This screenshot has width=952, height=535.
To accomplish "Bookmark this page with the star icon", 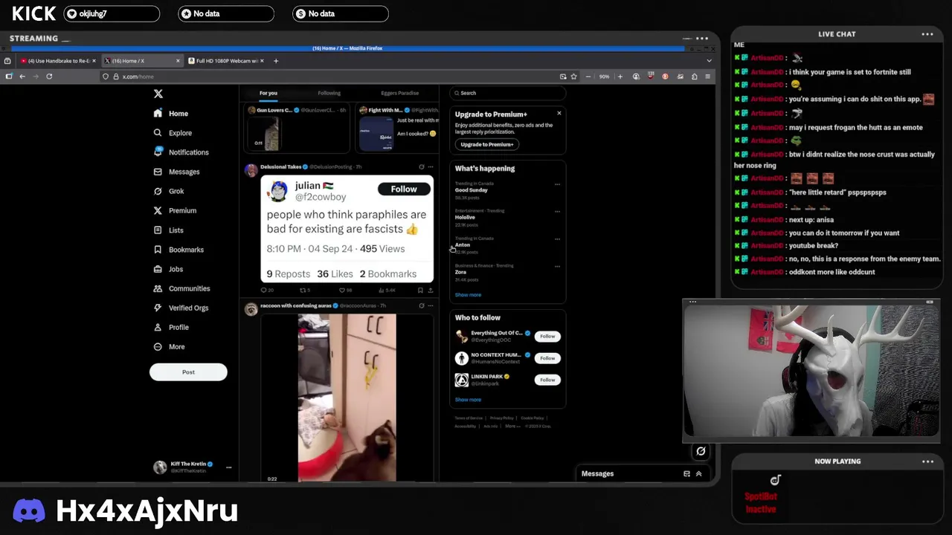I will tap(573, 77).
